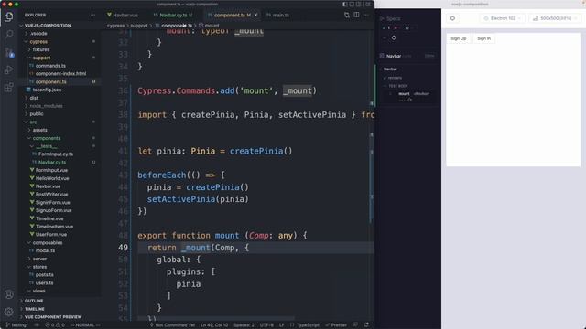
Task: Click Cypress selector playground crosshair icon
Action: 452,18
